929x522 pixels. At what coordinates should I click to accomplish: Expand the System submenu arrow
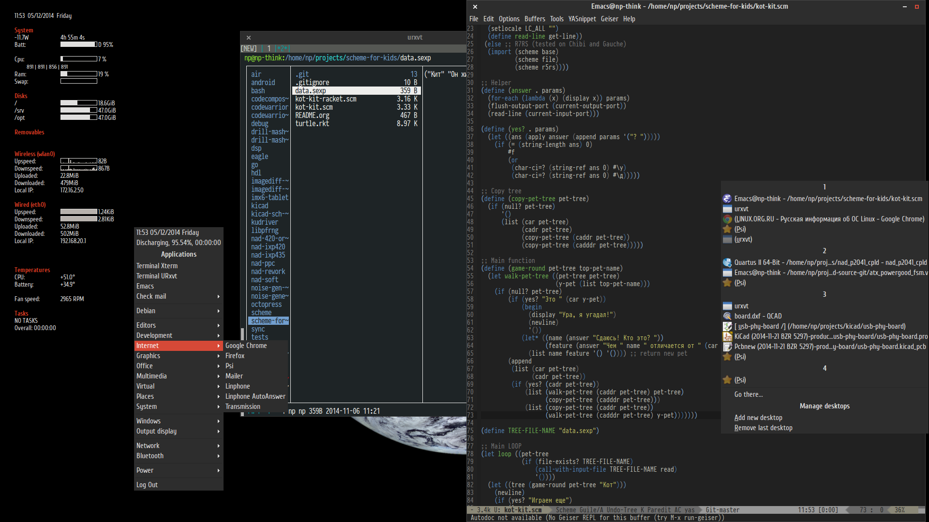(x=219, y=406)
